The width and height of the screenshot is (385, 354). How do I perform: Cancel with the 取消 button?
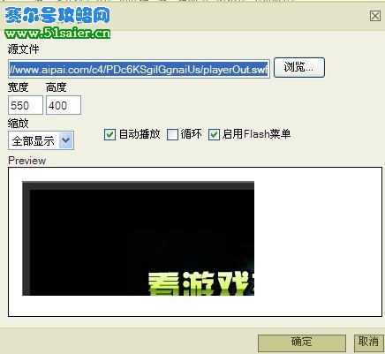pyautogui.click(x=368, y=343)
